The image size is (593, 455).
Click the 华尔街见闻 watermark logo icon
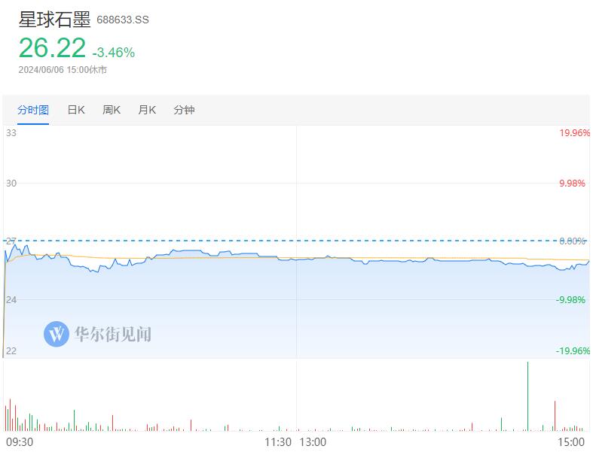[57, 333]
